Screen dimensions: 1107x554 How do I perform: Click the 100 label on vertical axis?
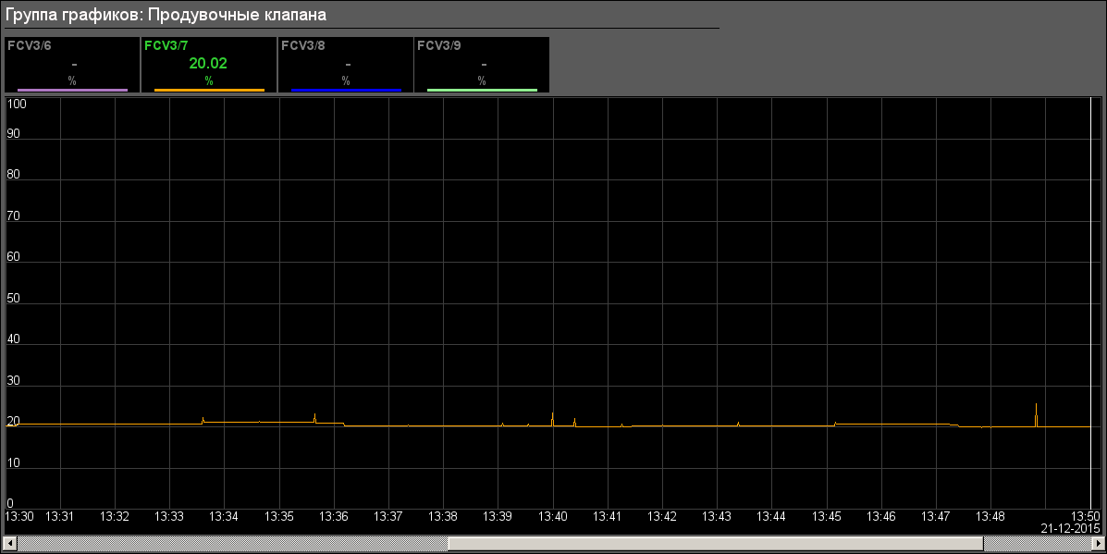click(x=17, y=104)
